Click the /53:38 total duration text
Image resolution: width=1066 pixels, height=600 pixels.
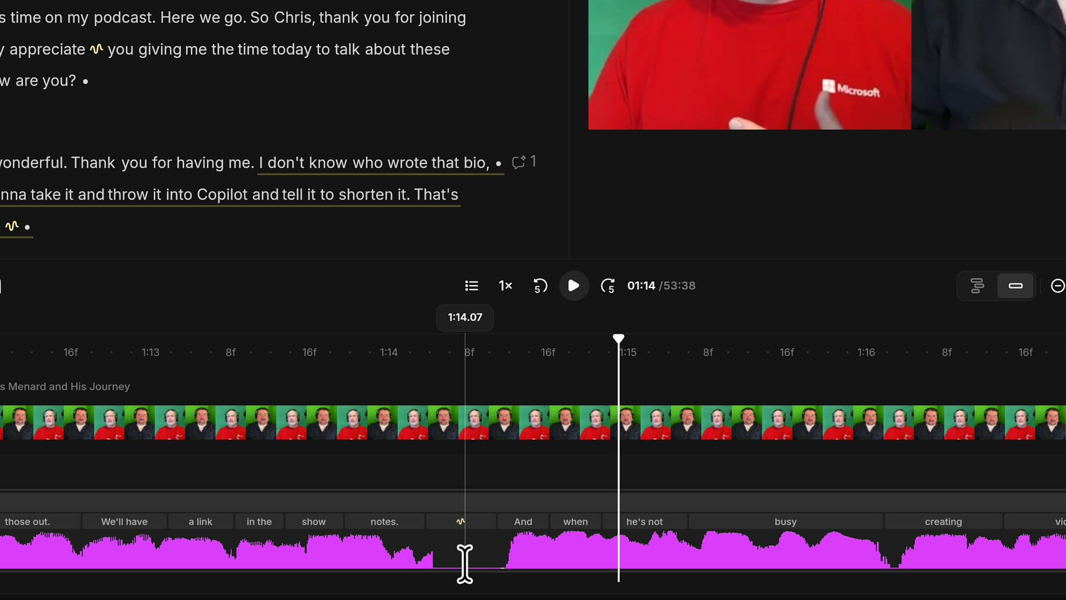(x=677, y=286)
